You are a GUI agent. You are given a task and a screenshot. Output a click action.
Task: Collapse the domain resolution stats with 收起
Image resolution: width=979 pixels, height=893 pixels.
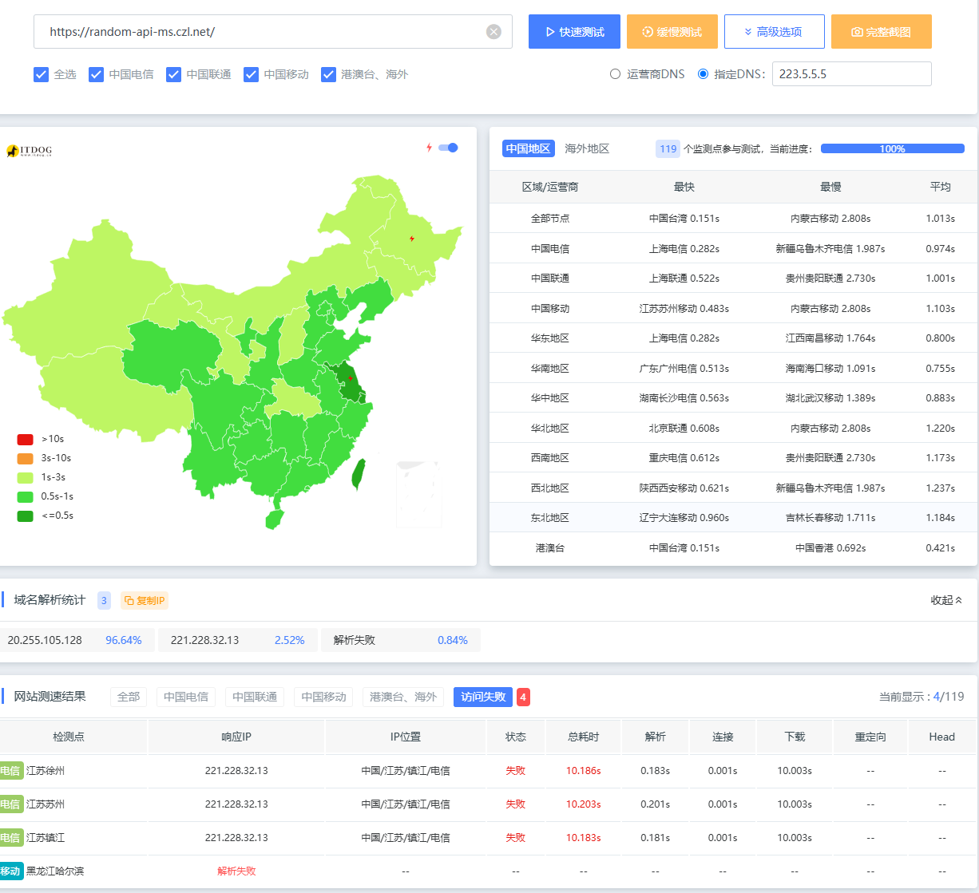[946, 600]
